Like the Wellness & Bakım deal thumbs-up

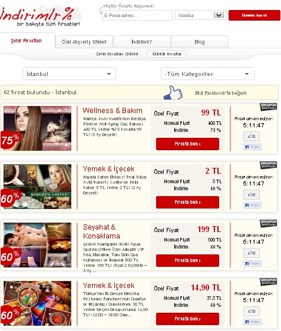[252, 137]
